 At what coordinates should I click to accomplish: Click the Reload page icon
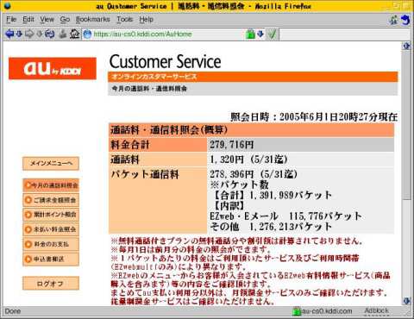click(x=49, y=34)
